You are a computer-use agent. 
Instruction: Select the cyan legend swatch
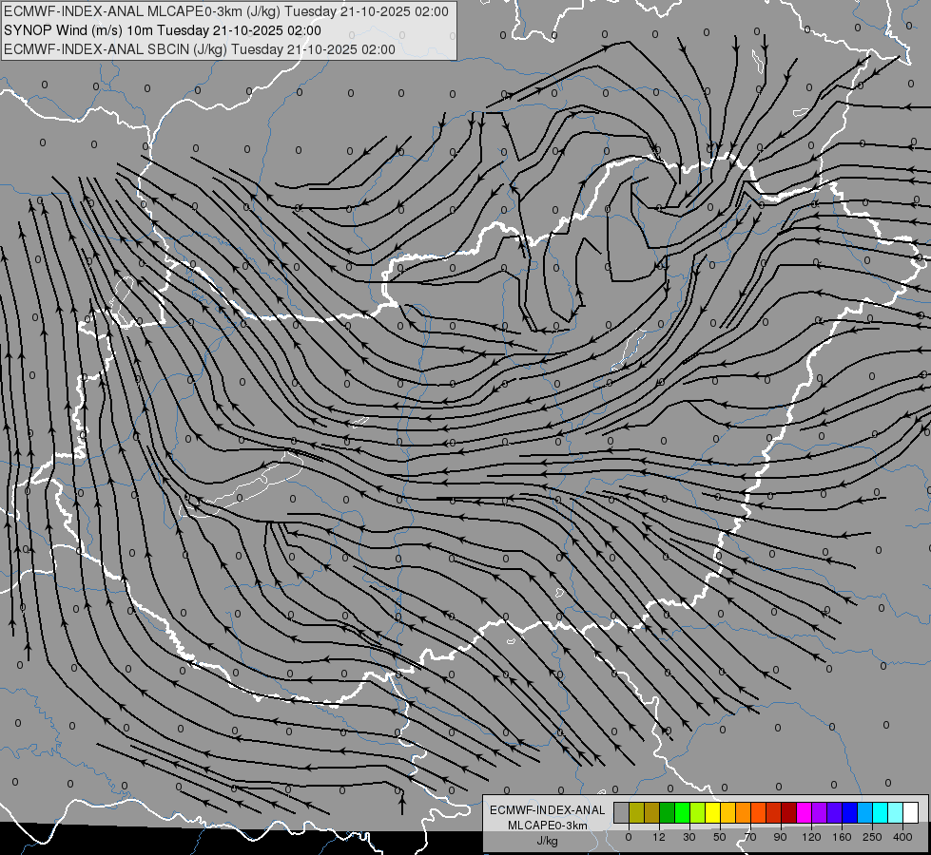coord(880,812)
